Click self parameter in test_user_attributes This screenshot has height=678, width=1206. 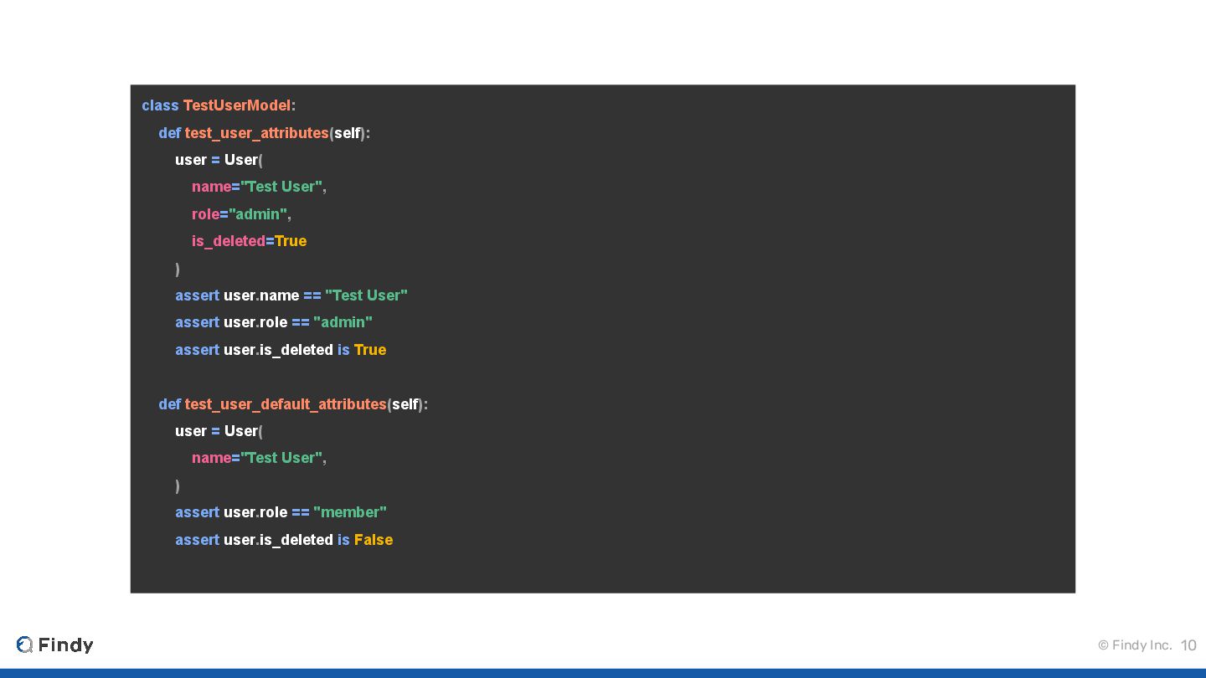click(x=347, y=133)
